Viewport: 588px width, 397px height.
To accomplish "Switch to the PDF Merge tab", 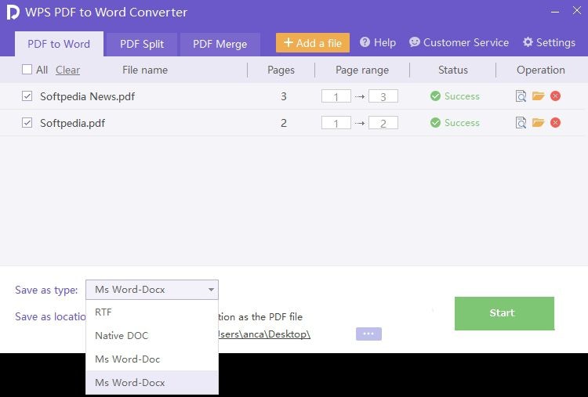I will [x=220, y=44].
